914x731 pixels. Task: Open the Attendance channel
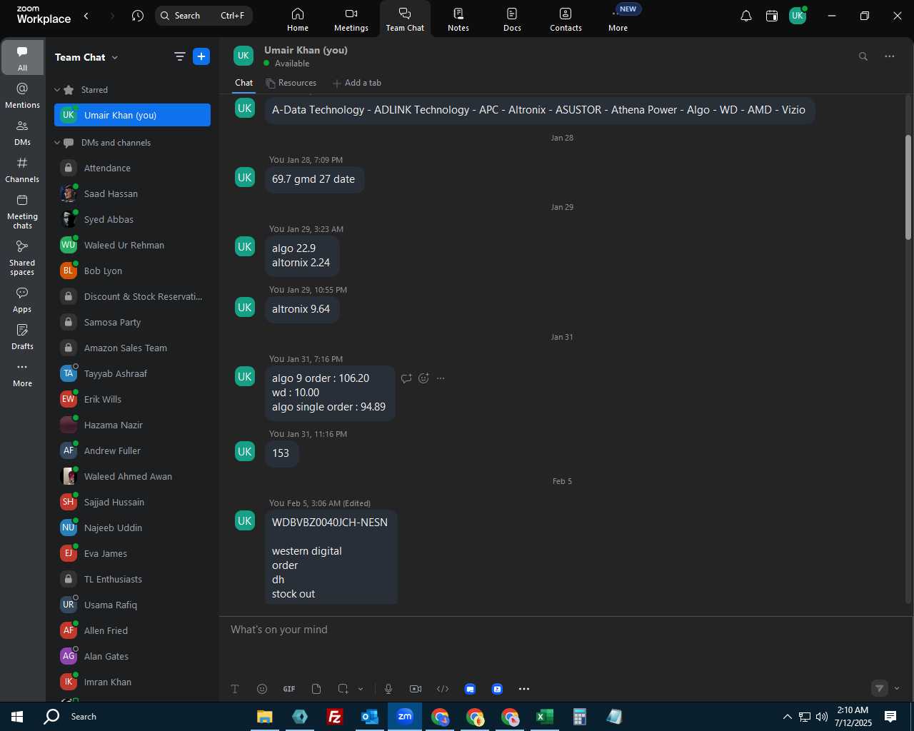132,168
